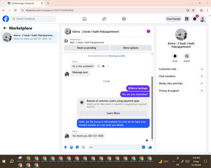Expand Media, files and links section

(x=181, y=84)
